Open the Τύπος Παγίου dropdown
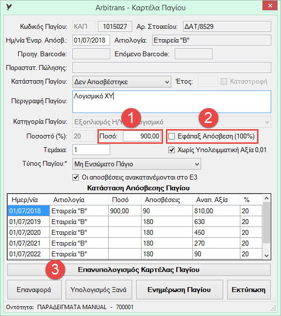This screenshot has height=316, width=281. (137, 164)
